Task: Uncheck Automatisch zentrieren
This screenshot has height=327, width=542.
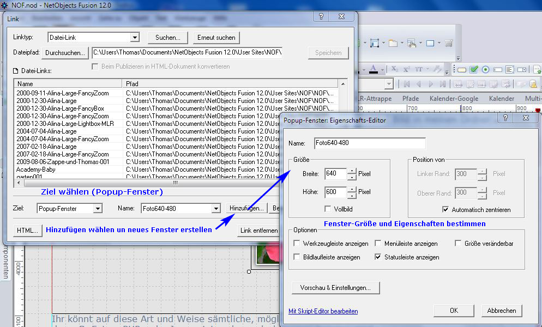Action: [446, 209]
